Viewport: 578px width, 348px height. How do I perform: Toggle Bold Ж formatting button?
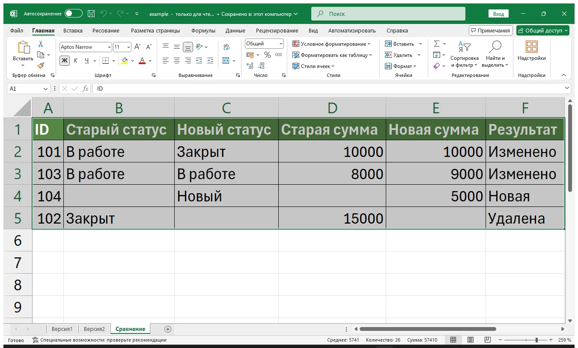[65, 61]
